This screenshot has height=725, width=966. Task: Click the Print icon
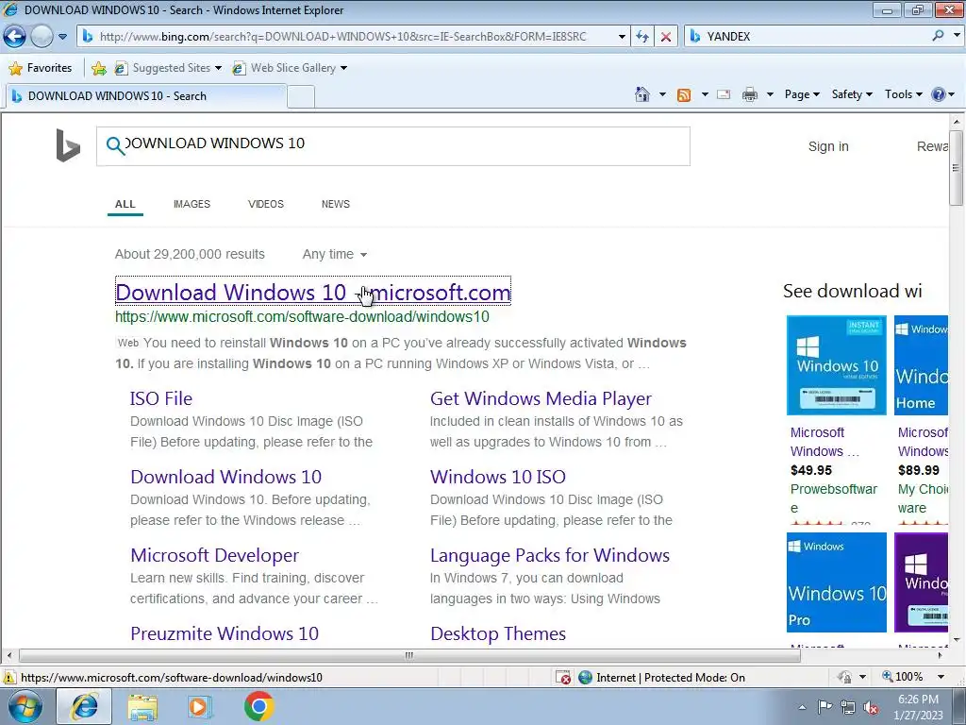(x=750, y=94)
